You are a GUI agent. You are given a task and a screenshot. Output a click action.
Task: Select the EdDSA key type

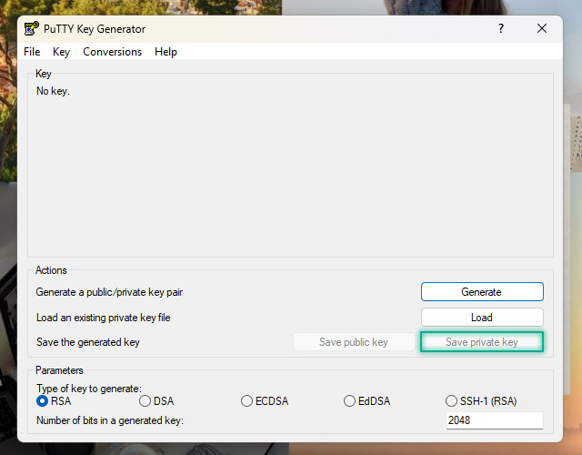tap(367, 401)
